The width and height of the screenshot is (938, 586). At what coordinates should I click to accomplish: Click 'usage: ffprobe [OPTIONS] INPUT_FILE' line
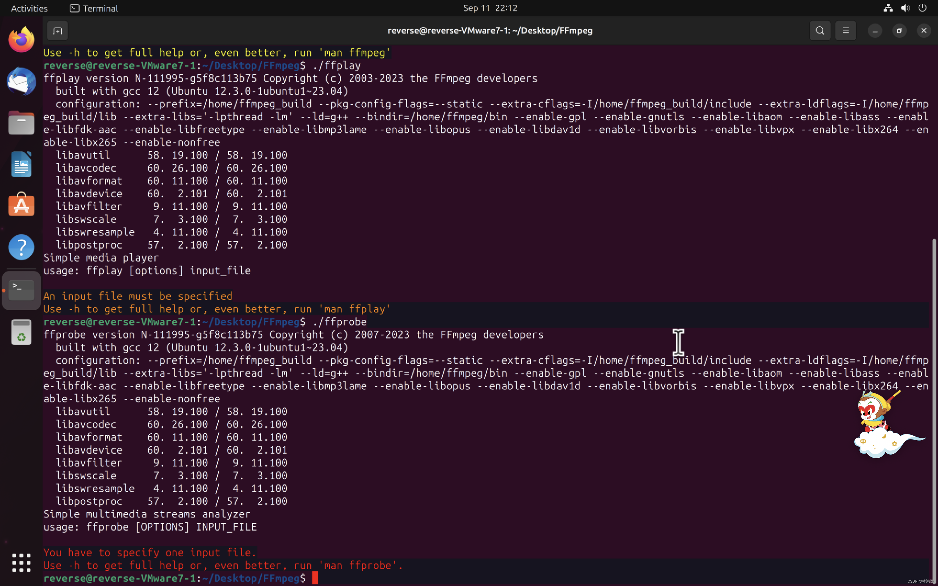[150, 527]
